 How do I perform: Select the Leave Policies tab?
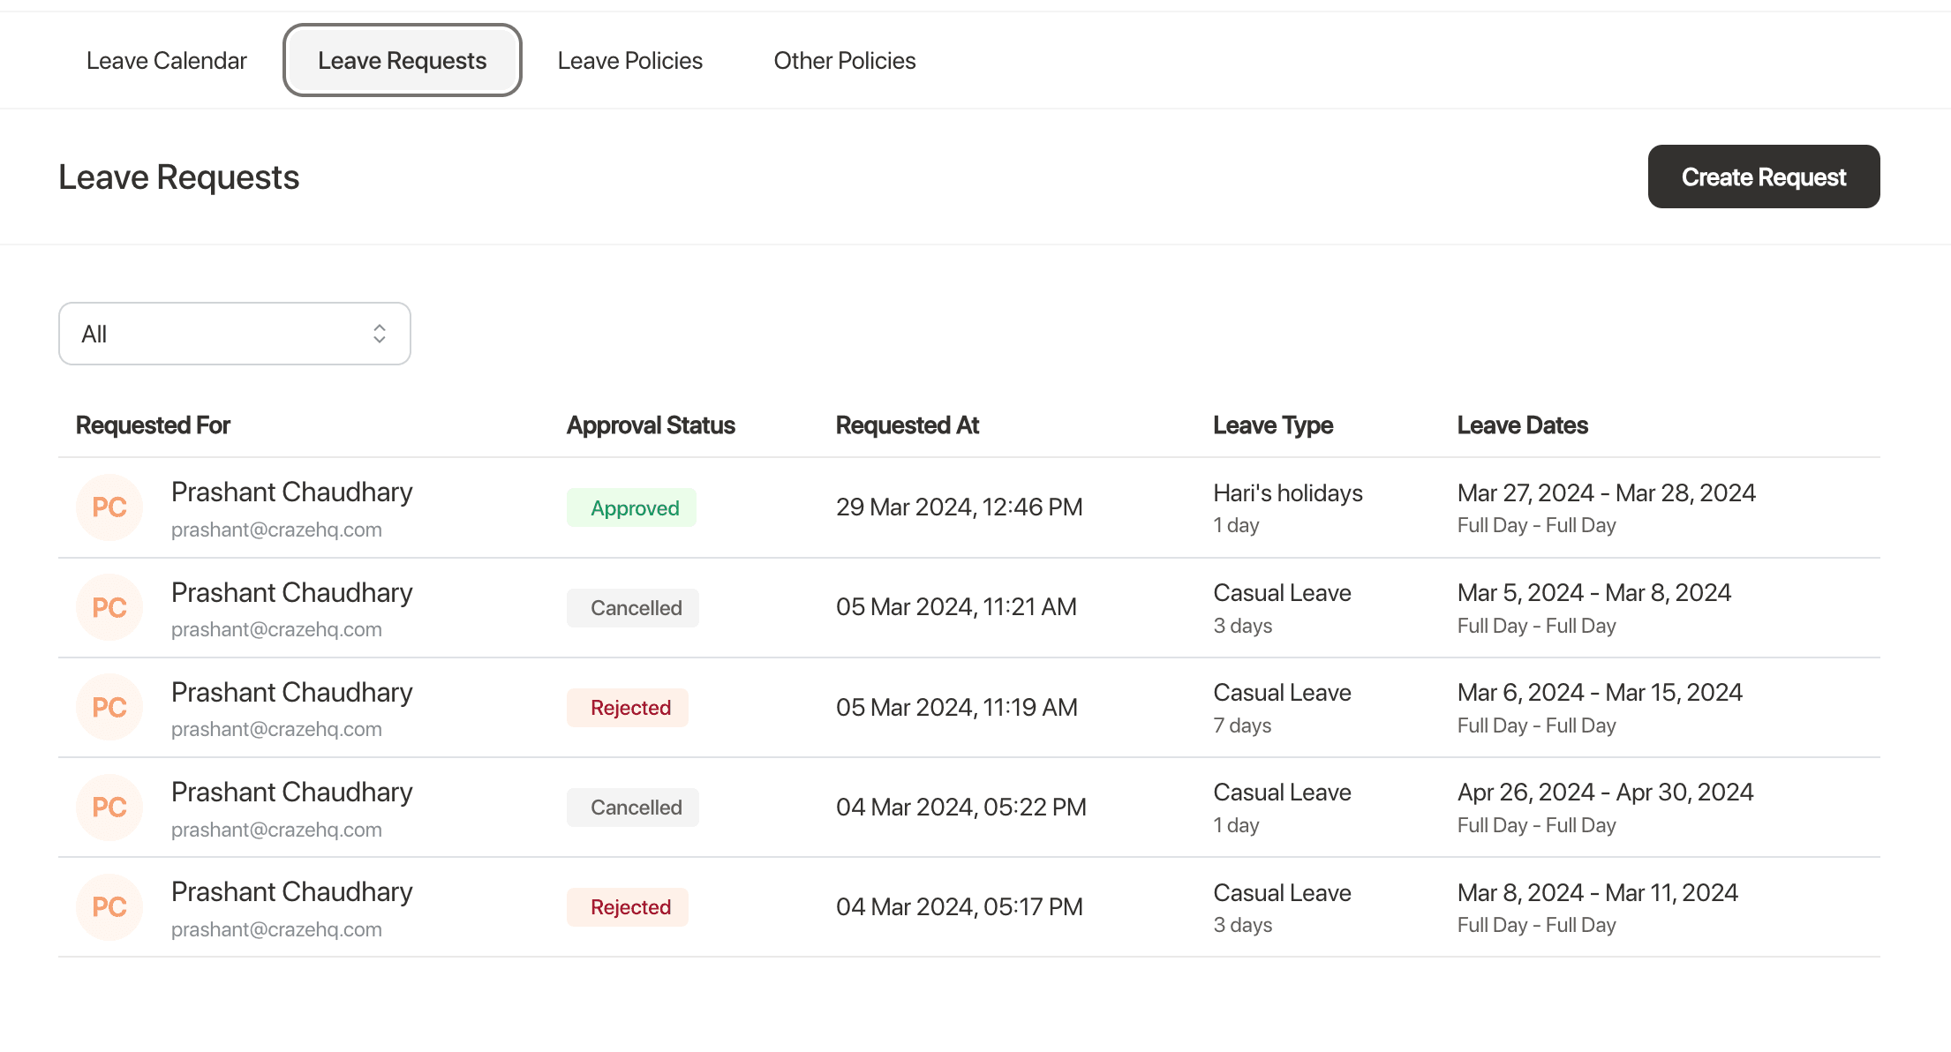pos(629,60)
